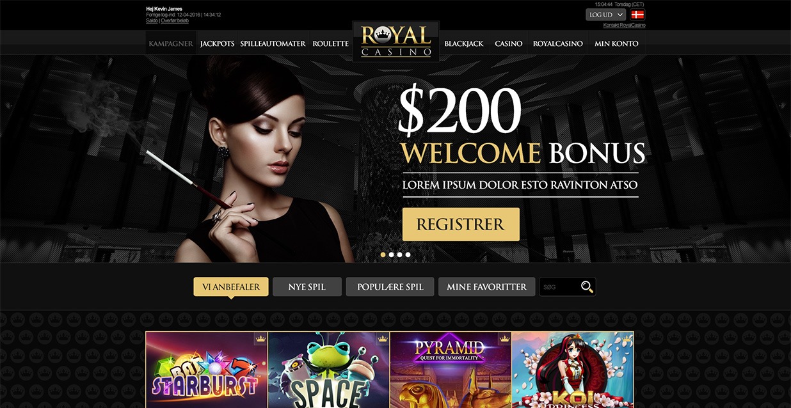Click the crown icon on Koi Princess tile
791x408 pixels.
(627, 338)
